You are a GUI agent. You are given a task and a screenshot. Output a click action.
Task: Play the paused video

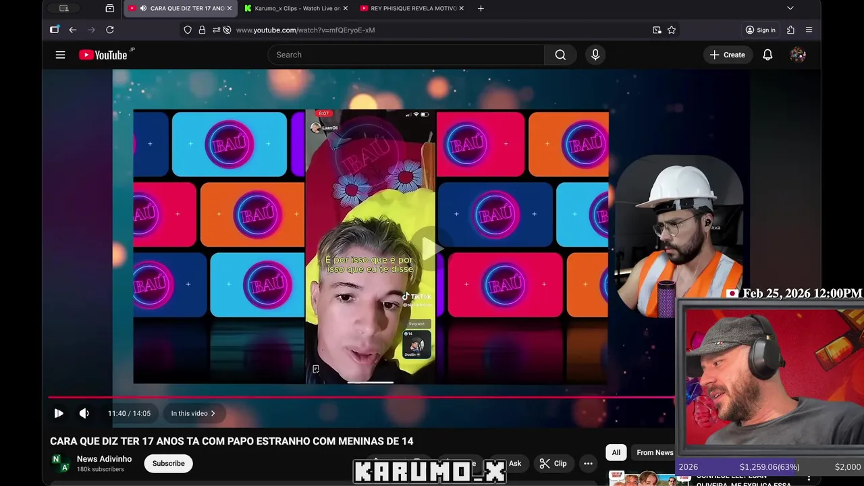(x=59, y=413)
